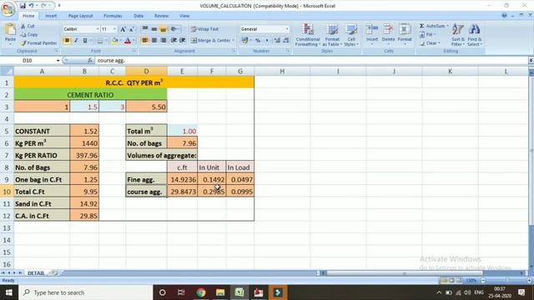Open Google Chrome from taskbar
Screen dimensions: 534x300
(201, 292)
